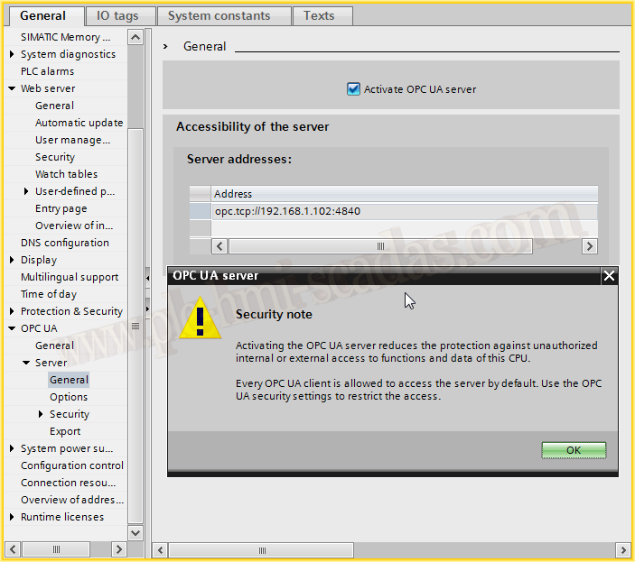The image size is (635, 562).
Task: Close the OPC UA server dialog
Action: pyautogui.click(x=609, y=276)
